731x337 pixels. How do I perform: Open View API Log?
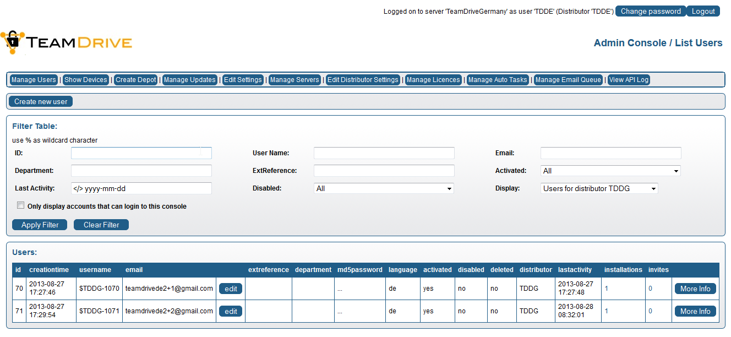(x=629, y=80)
